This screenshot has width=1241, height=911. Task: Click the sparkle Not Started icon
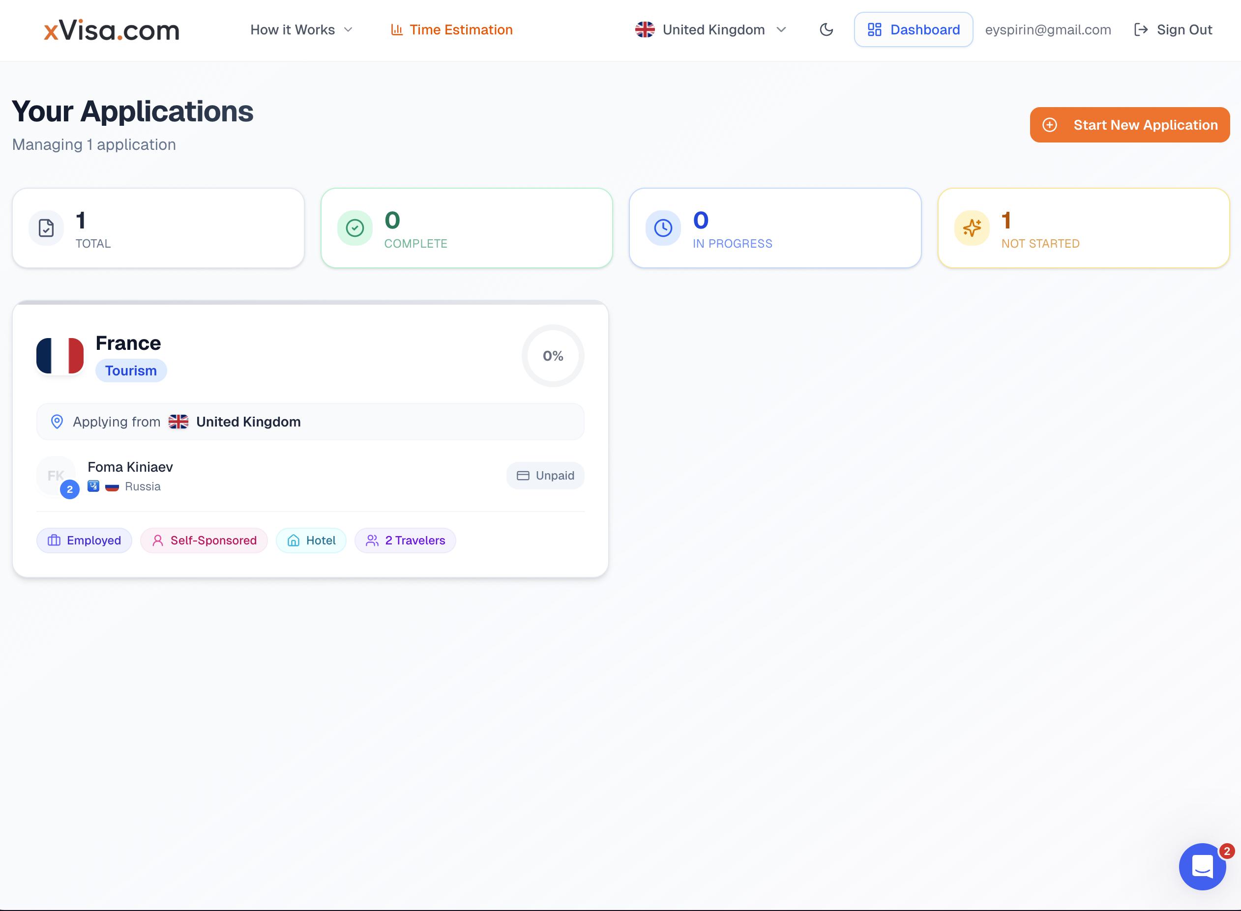coord(972,228)
